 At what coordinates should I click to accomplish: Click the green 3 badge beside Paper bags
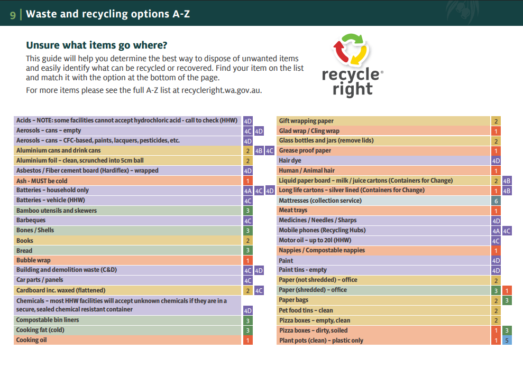click(507, 300)
